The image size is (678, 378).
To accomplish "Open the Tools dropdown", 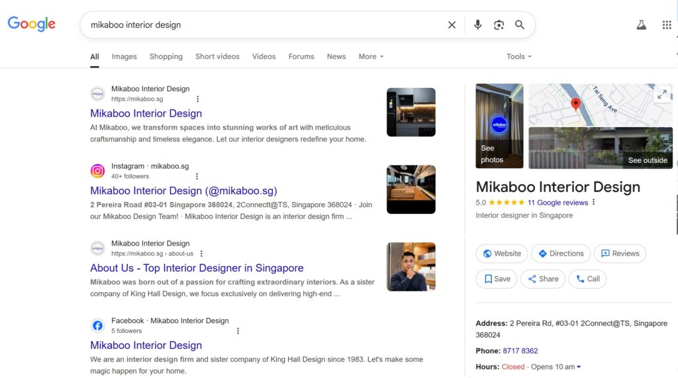I will pyautogui.click(x=519, y=57).
